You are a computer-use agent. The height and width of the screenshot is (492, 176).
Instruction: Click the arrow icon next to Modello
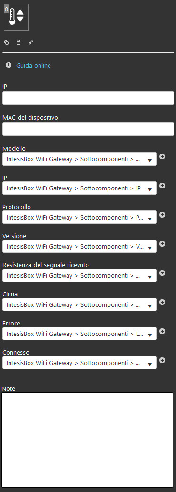(162, 156)
